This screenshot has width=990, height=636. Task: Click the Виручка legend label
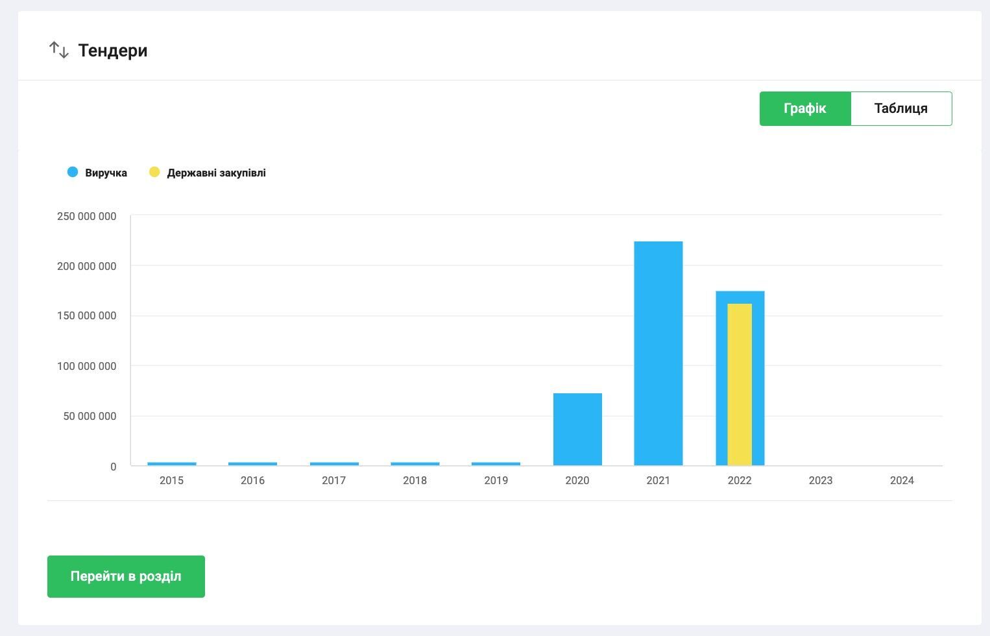pyautogui.click(x=106, y=173)
